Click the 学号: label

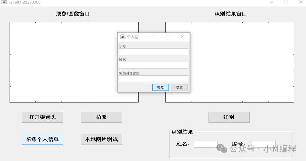(123, 46)
